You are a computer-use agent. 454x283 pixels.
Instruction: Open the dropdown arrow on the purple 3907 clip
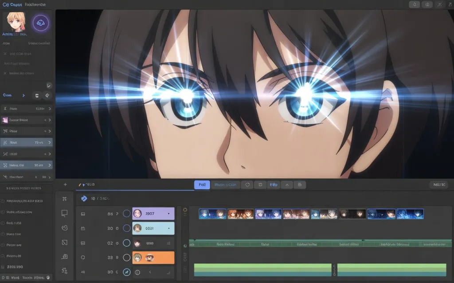point(168,214)
